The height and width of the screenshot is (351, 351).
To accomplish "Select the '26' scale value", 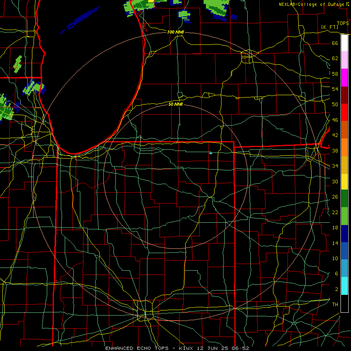I will point(335,197).
